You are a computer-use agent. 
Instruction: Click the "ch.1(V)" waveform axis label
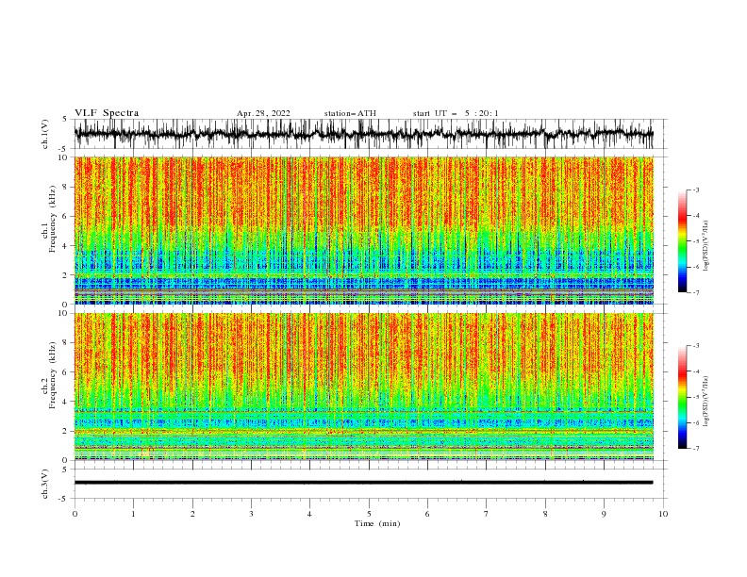pos(45,134)
